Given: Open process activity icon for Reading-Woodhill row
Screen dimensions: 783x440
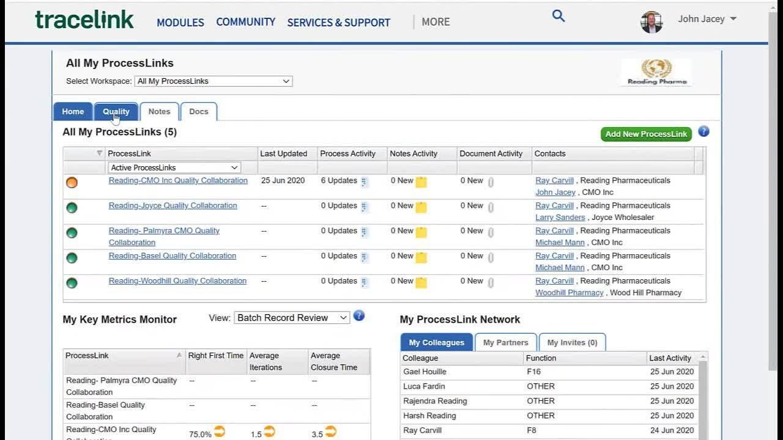Looking at the screenshot, I should point(364,282).
